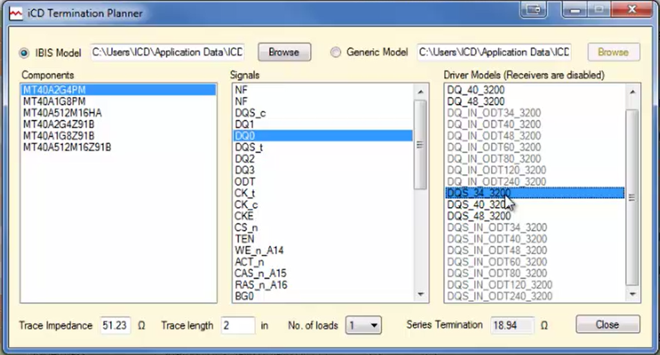Open the No. of loads dropdown

363,325
